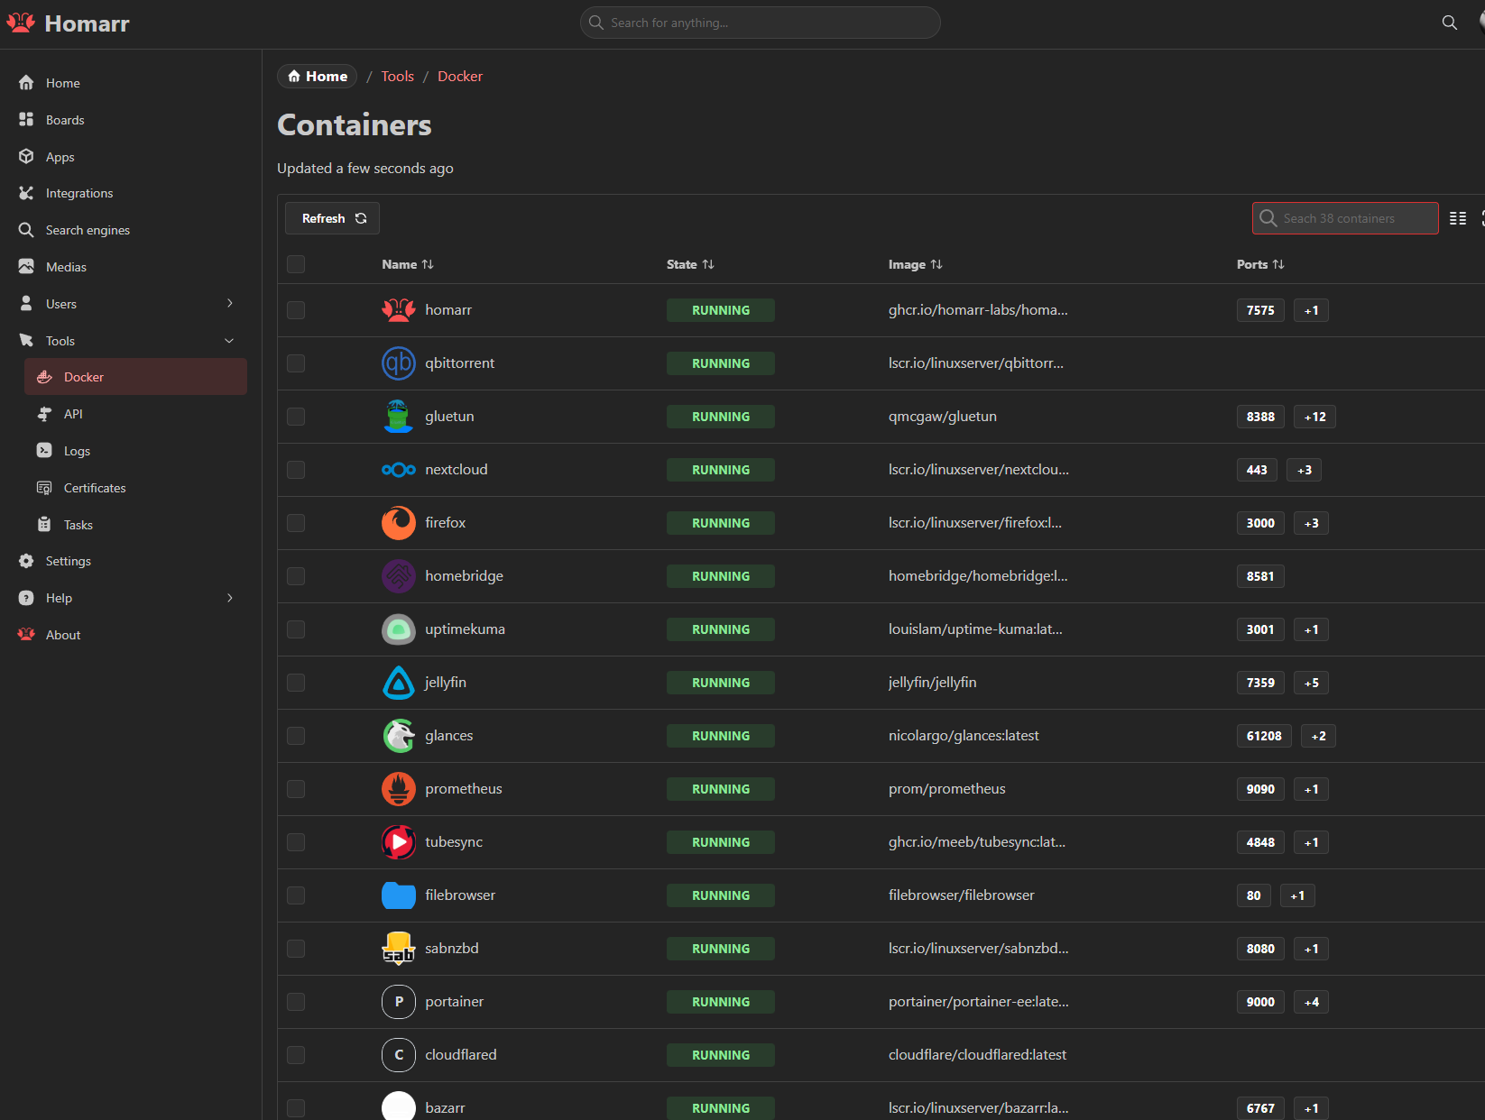Select the jellyfin container checkbox

coord(296,683)
